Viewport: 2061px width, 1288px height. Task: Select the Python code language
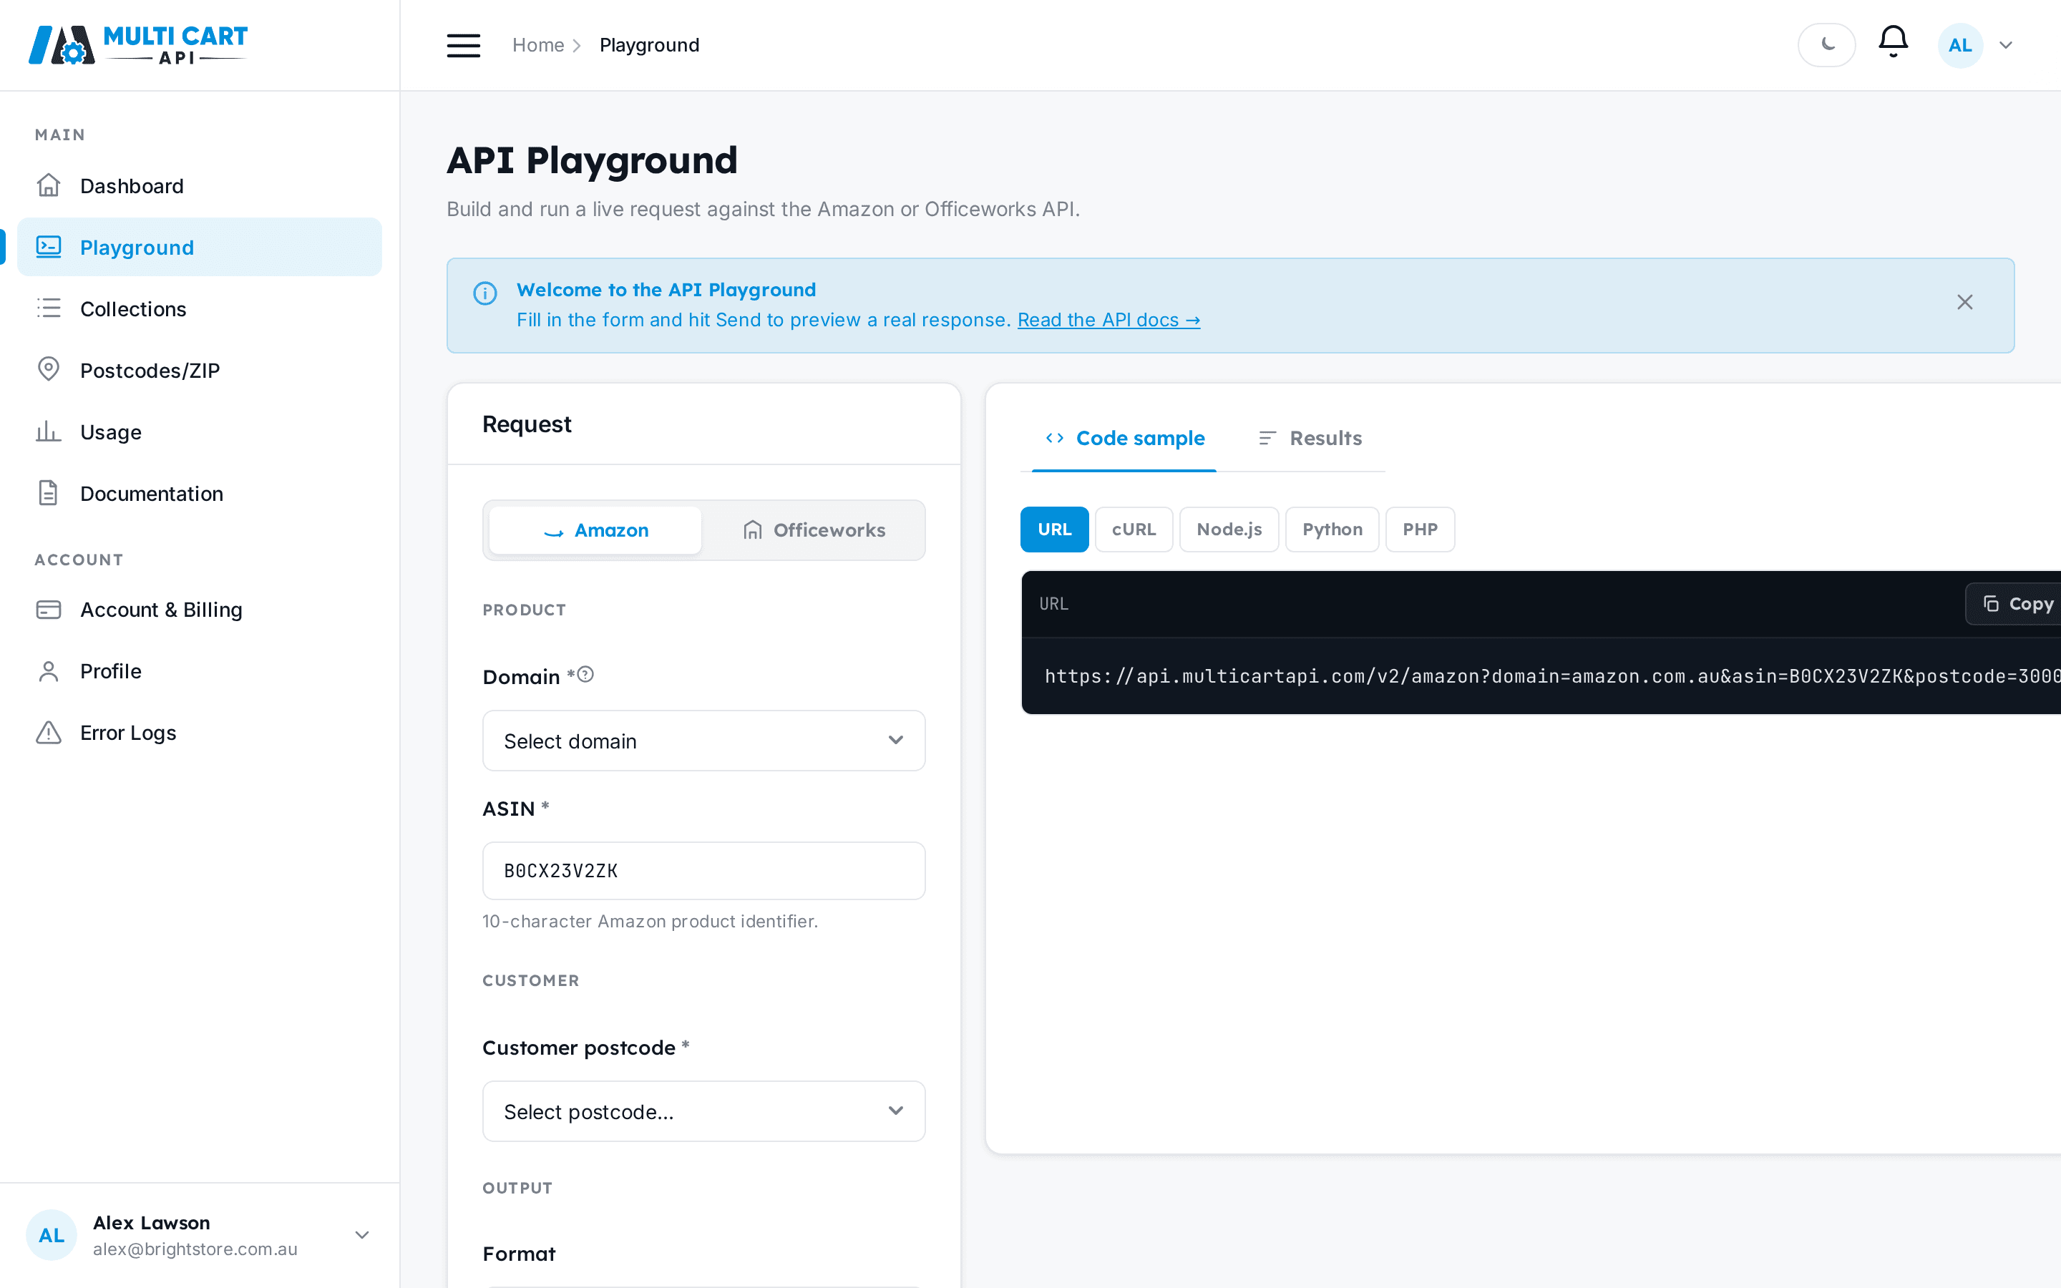click(x=1332, y=529)
